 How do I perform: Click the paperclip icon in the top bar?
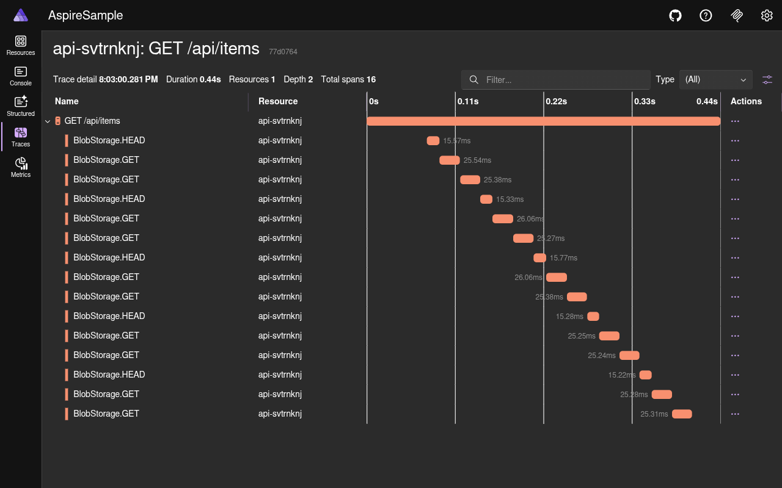point(737,15)
